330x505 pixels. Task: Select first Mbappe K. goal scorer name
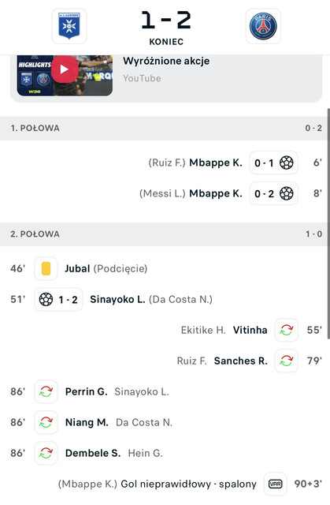click(x=216, y=163)
